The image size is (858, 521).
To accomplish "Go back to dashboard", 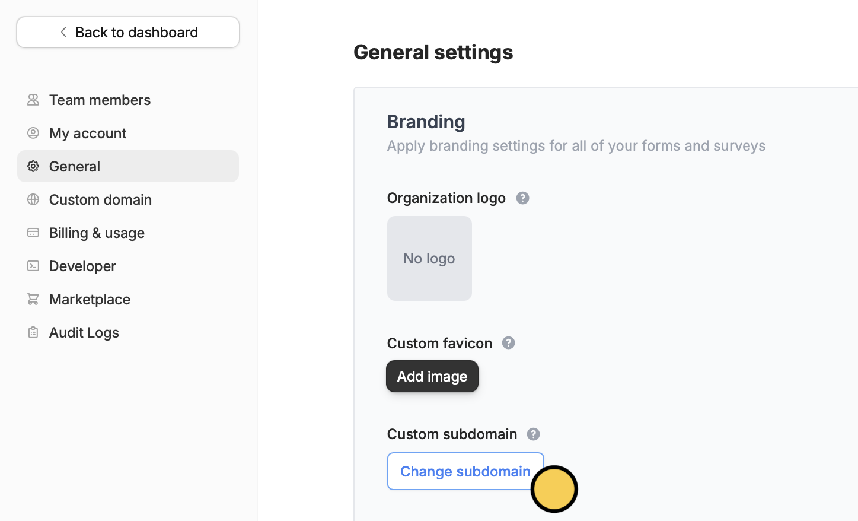I will [x=128, y=32].
